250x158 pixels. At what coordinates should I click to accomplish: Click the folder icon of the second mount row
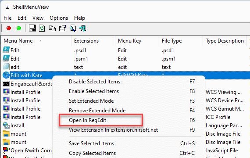6,142
